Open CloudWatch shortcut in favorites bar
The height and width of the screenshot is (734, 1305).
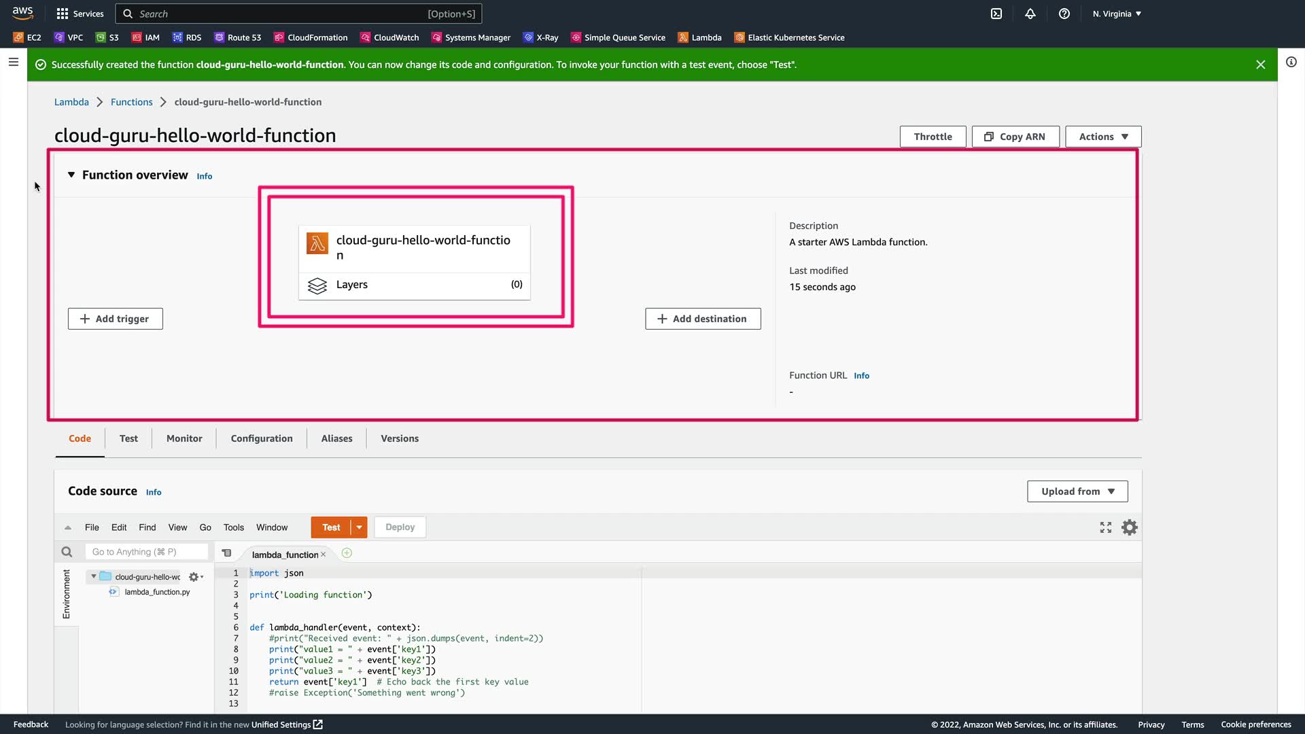point(389,37)
